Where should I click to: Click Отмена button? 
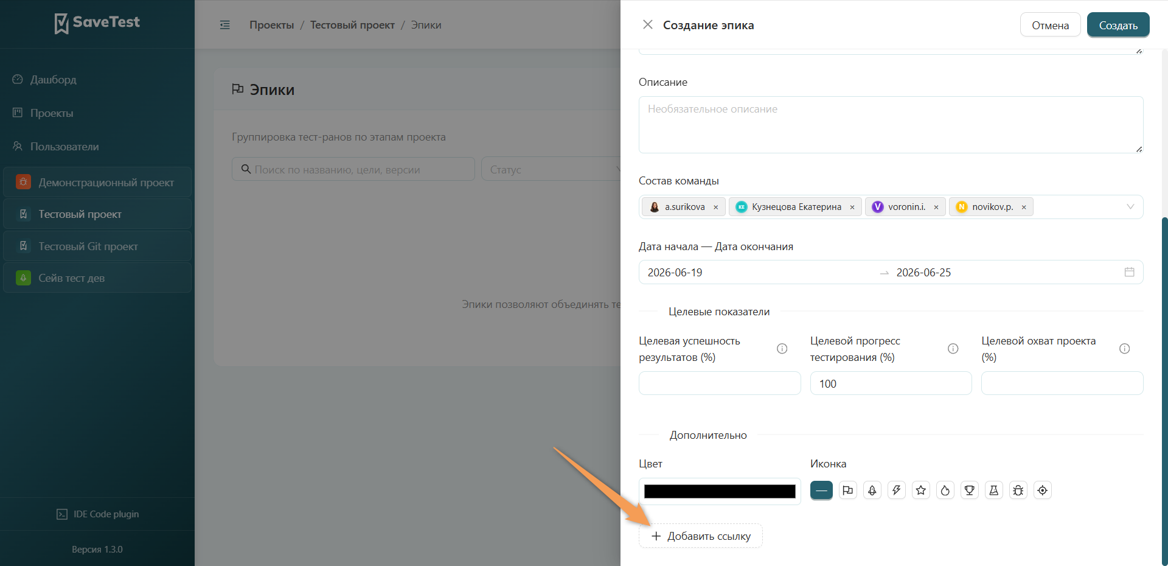coord(1050,25)
